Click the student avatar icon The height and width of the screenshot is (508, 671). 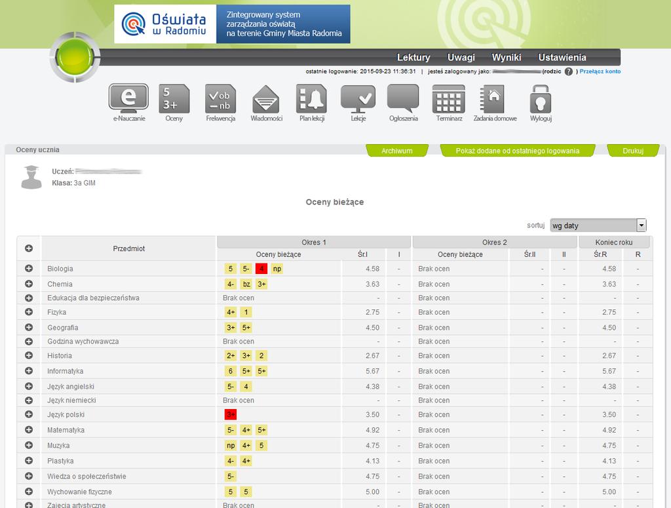(31, 177)
